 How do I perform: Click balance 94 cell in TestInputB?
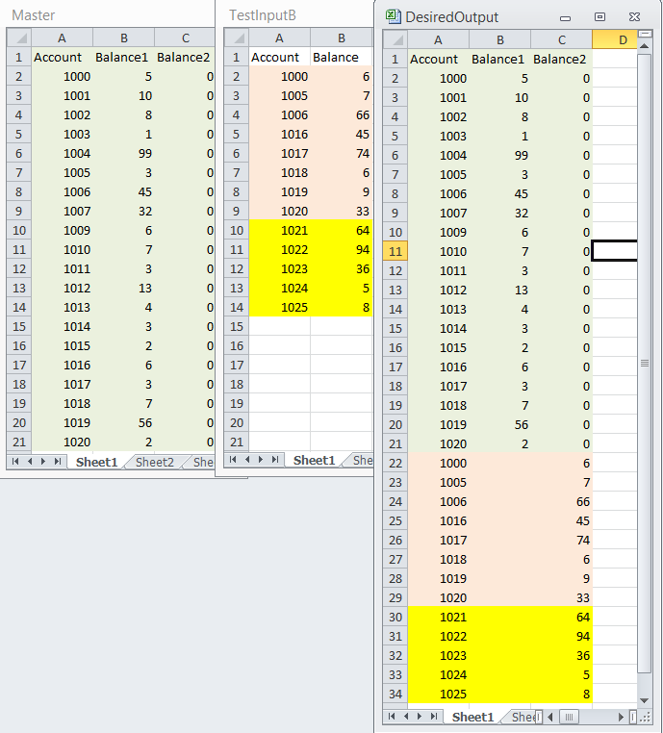[342, 249]
